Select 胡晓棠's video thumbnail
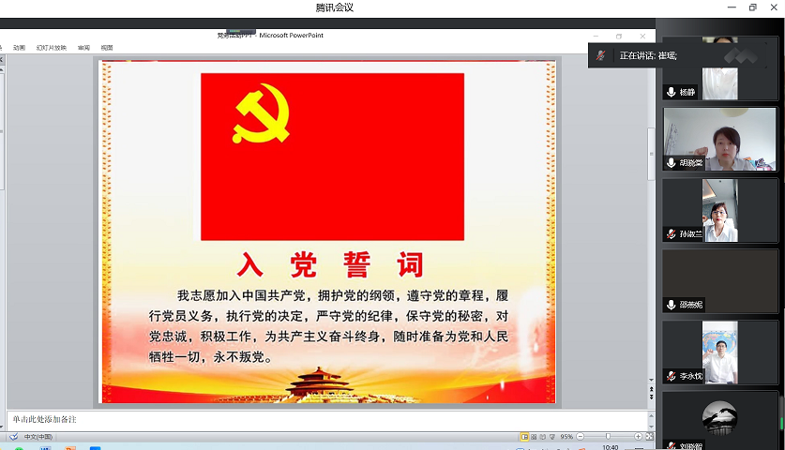The width and height of the screenshot is (785, 450). (x=720, y=138)
